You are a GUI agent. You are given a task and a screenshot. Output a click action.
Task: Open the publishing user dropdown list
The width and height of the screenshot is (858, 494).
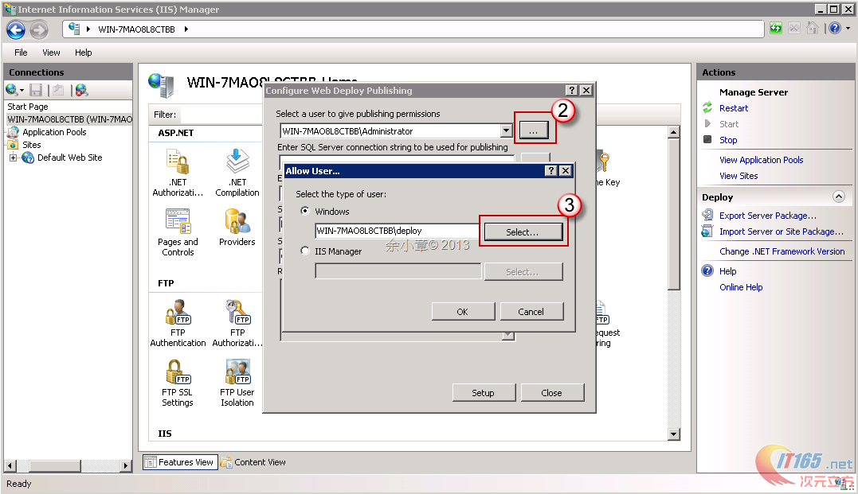[506, 130]
